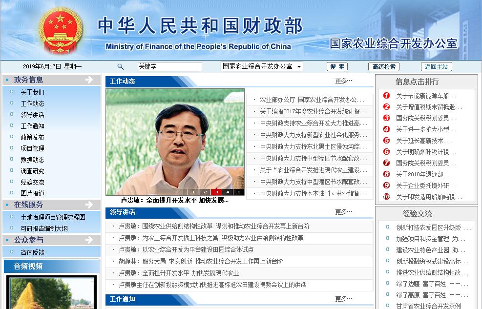The height and width of the screenshot is (309, 482).
Task: Select slide 1 in the photo carousel
Action: tap(194, 192)
